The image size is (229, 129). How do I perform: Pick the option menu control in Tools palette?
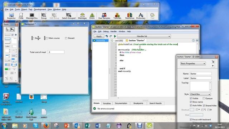8,60
